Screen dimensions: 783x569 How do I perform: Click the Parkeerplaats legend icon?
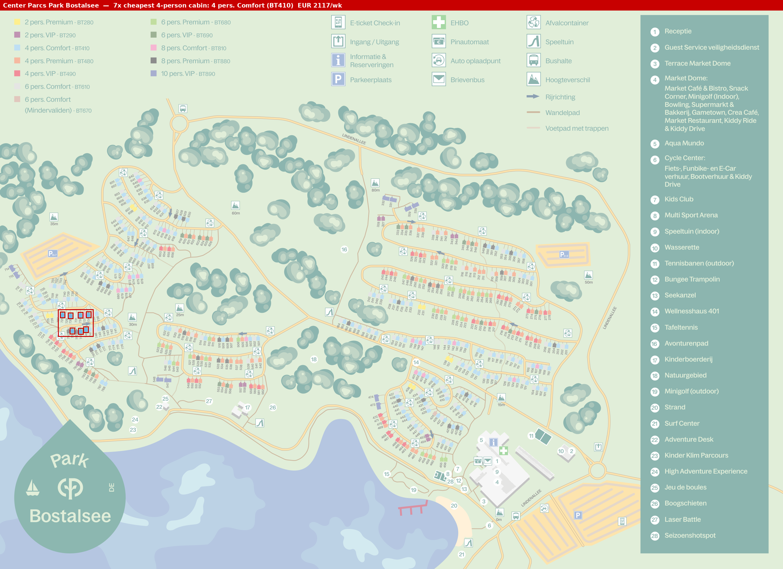(x=338, y=79)
